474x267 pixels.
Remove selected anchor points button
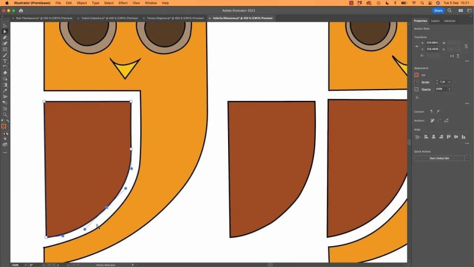click(x=433, y=120)
